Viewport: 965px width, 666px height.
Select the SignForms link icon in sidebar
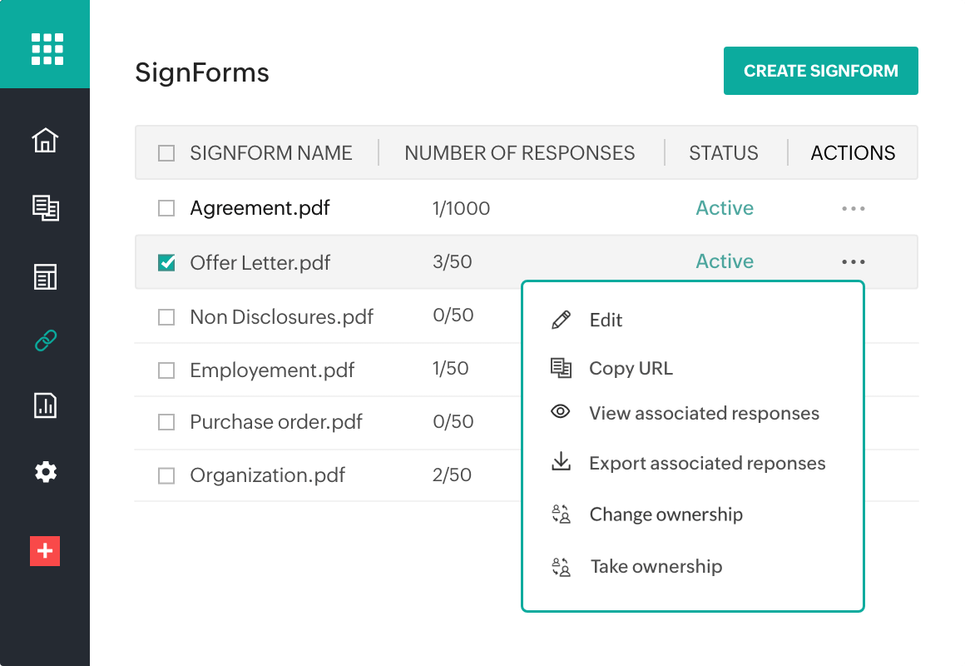pos(45,340)
